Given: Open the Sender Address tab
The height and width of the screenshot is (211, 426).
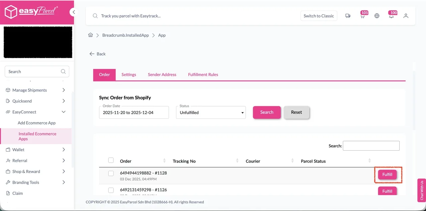Looking at the screenshot, I should click(162, 75).
